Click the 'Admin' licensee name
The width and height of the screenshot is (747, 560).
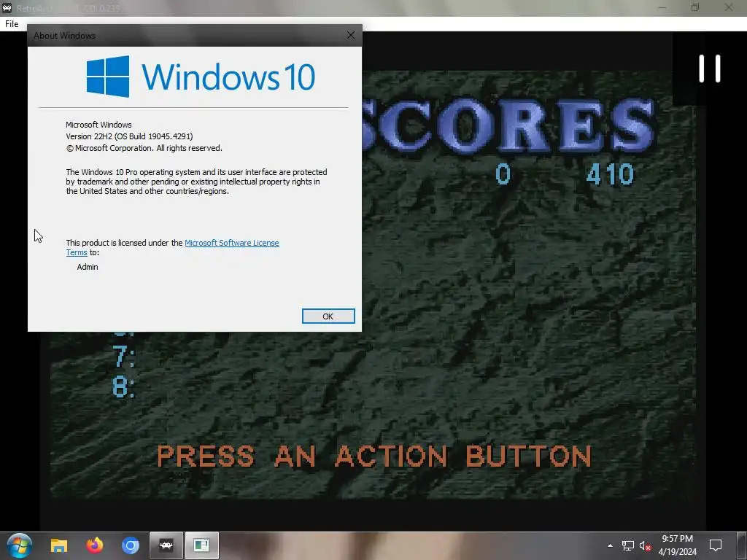88,267
